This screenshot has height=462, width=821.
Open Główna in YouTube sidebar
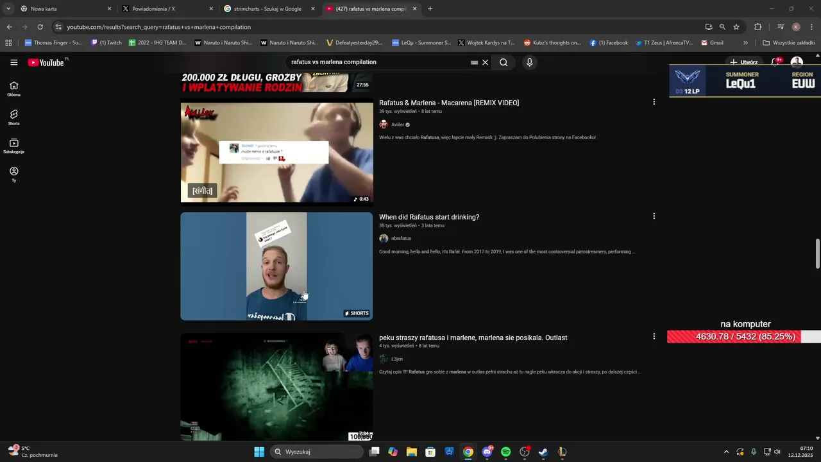(x=14, y=89)
